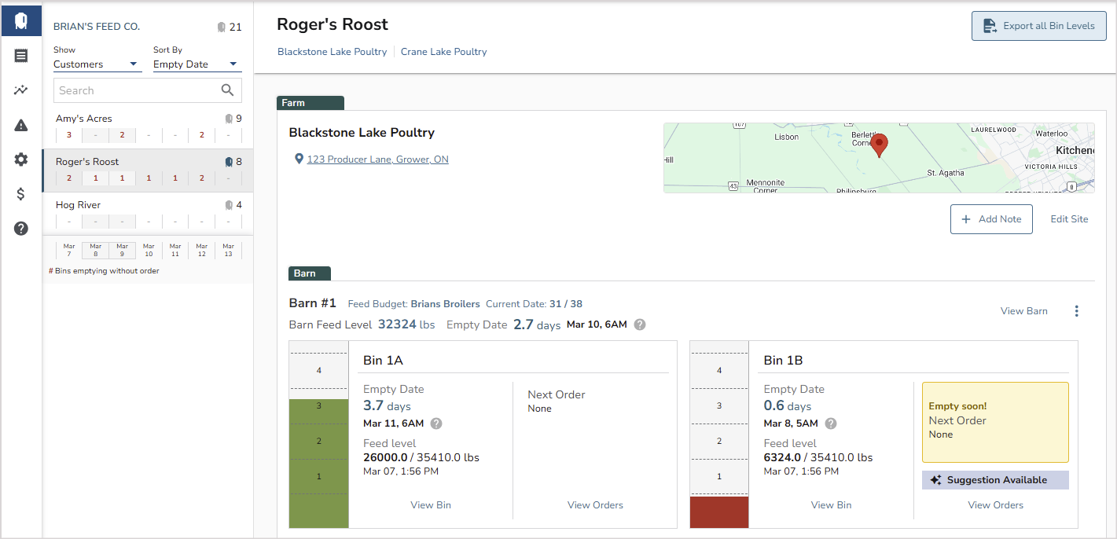1117x539 pixels.
Task: Click the dollar billing icon in sidebar
Action: coord(20,194)
